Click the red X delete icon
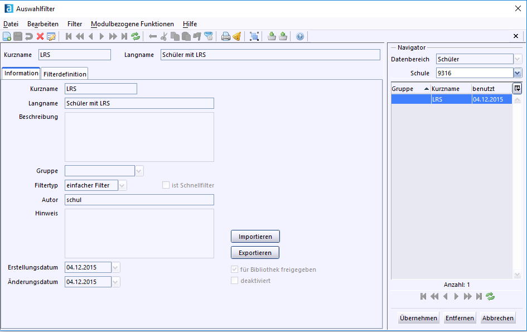 (x=40, y=36)
